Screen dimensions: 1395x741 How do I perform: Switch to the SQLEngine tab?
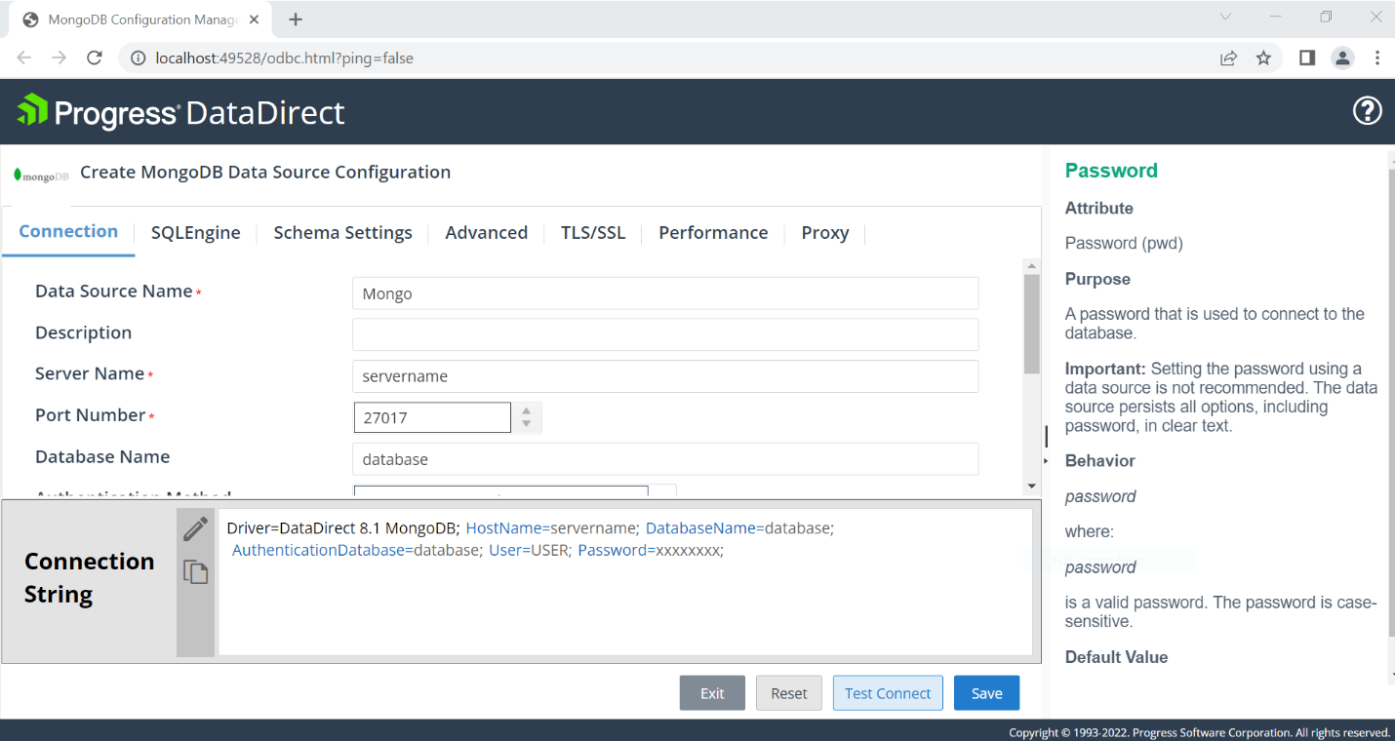click(x=195, y=233)
